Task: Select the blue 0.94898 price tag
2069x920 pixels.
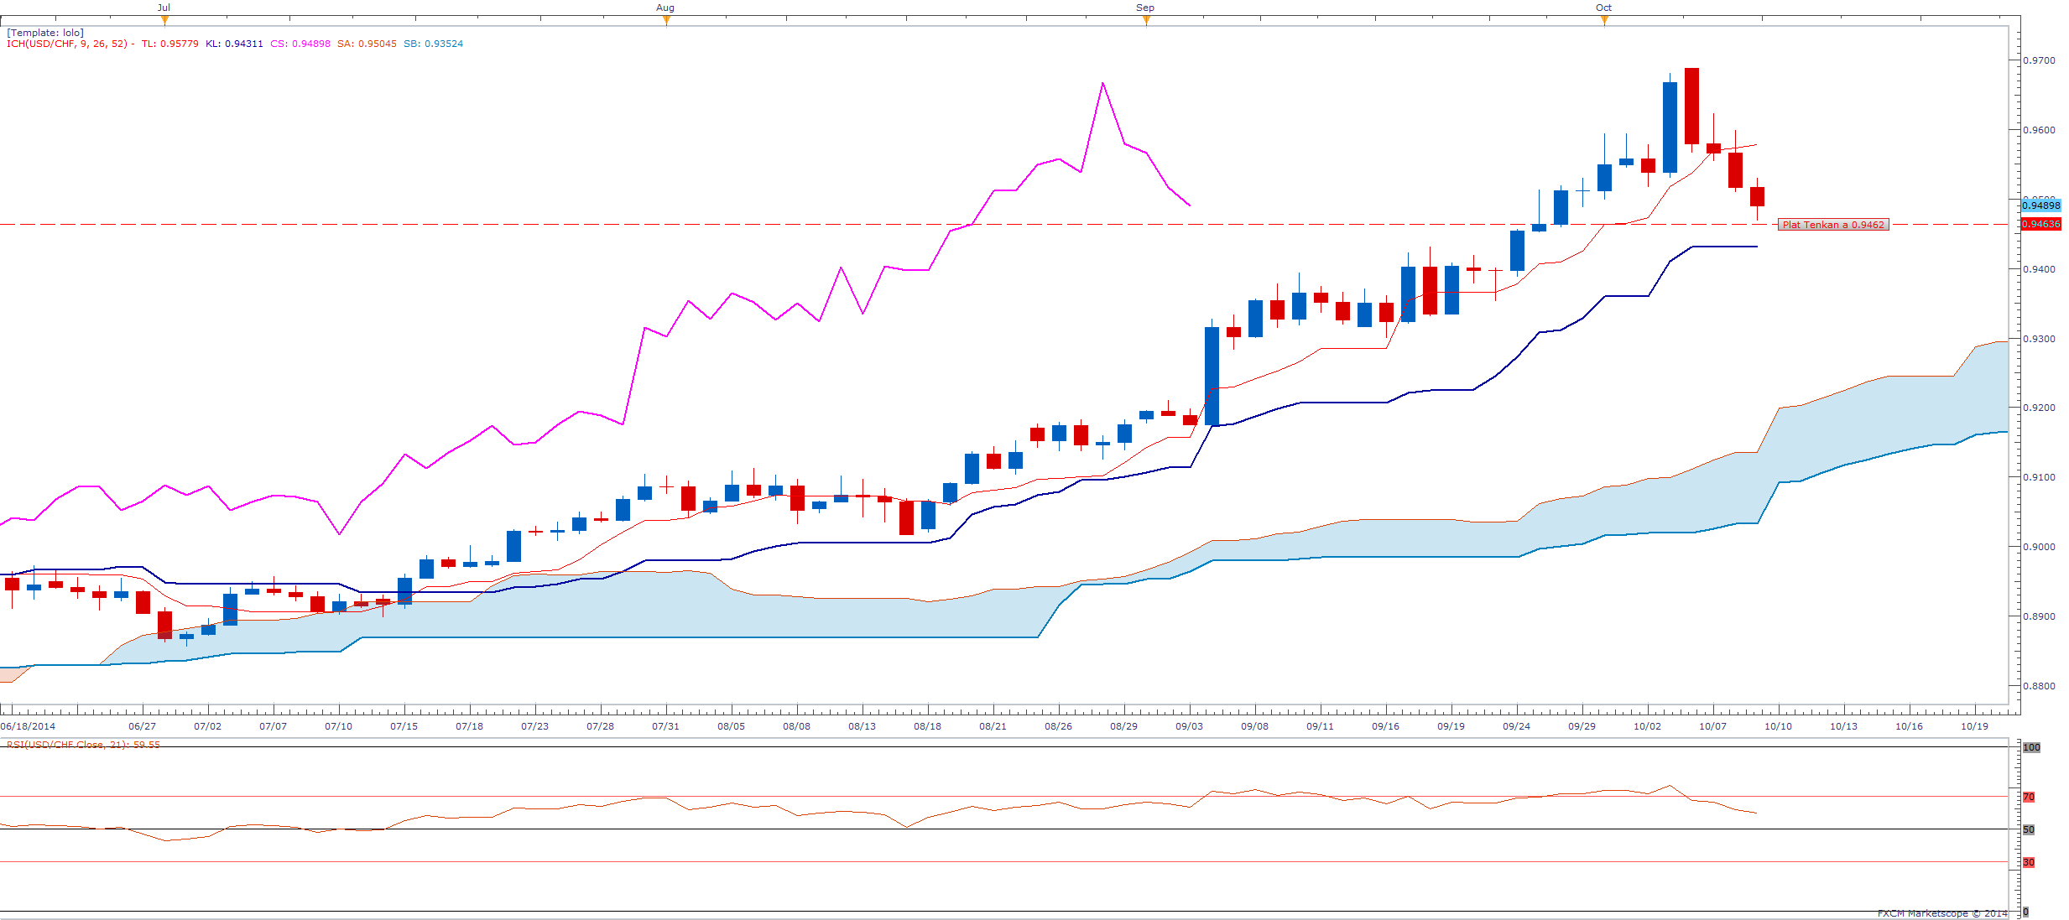Action: [2040, 205]
